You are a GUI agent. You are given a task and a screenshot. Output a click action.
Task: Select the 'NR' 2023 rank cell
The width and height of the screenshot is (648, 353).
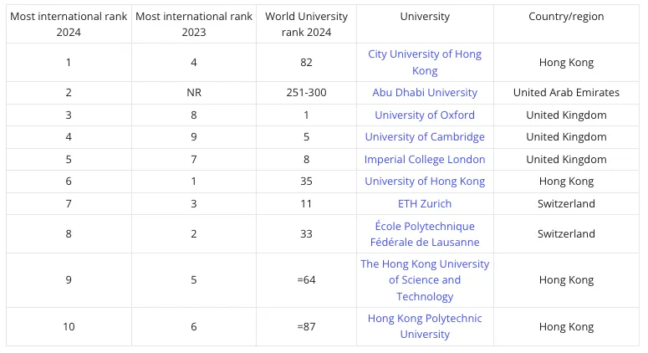tap(194, 93)
